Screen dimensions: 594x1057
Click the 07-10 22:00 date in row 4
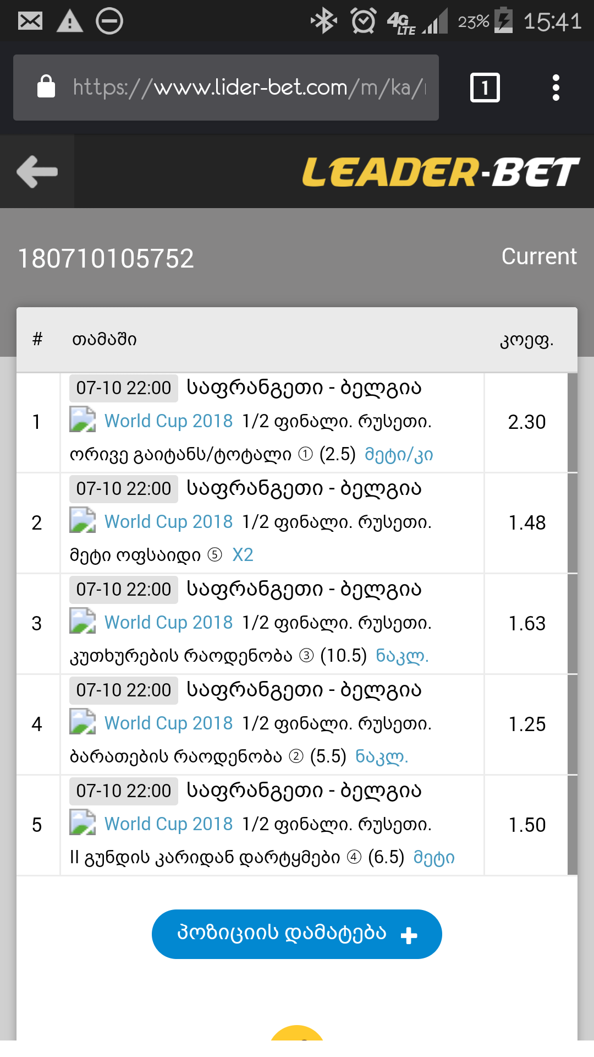124,690
